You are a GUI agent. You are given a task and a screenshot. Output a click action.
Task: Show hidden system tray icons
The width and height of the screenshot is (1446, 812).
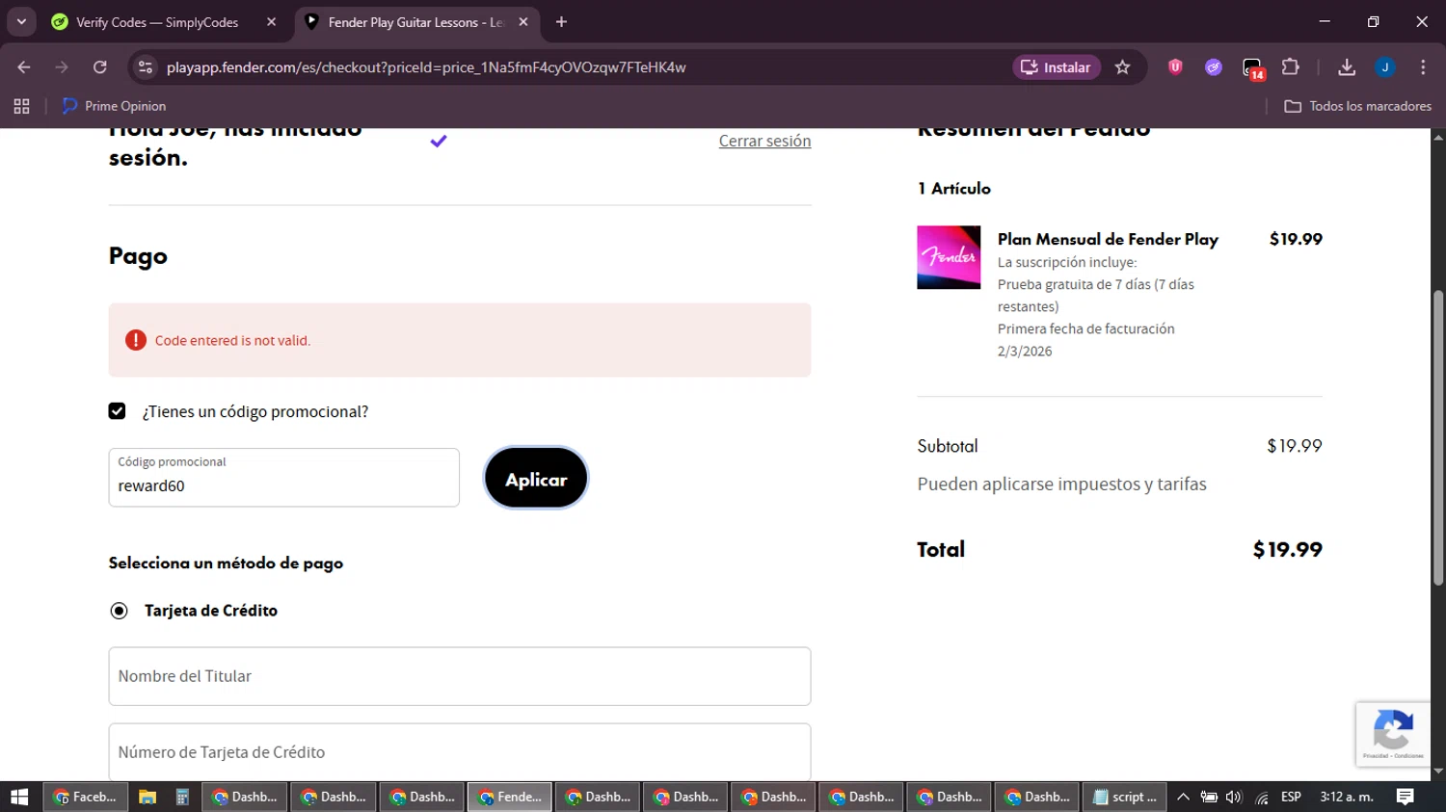coord(1183,797)
